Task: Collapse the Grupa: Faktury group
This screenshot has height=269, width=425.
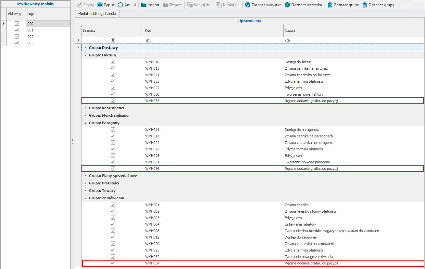Action: 86,55
